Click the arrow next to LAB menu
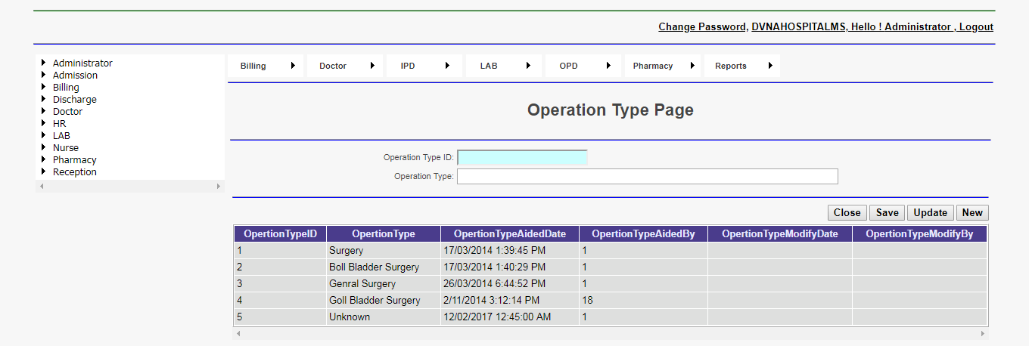The width and height of the screenshot is (1029, 346). coord(528,66)
